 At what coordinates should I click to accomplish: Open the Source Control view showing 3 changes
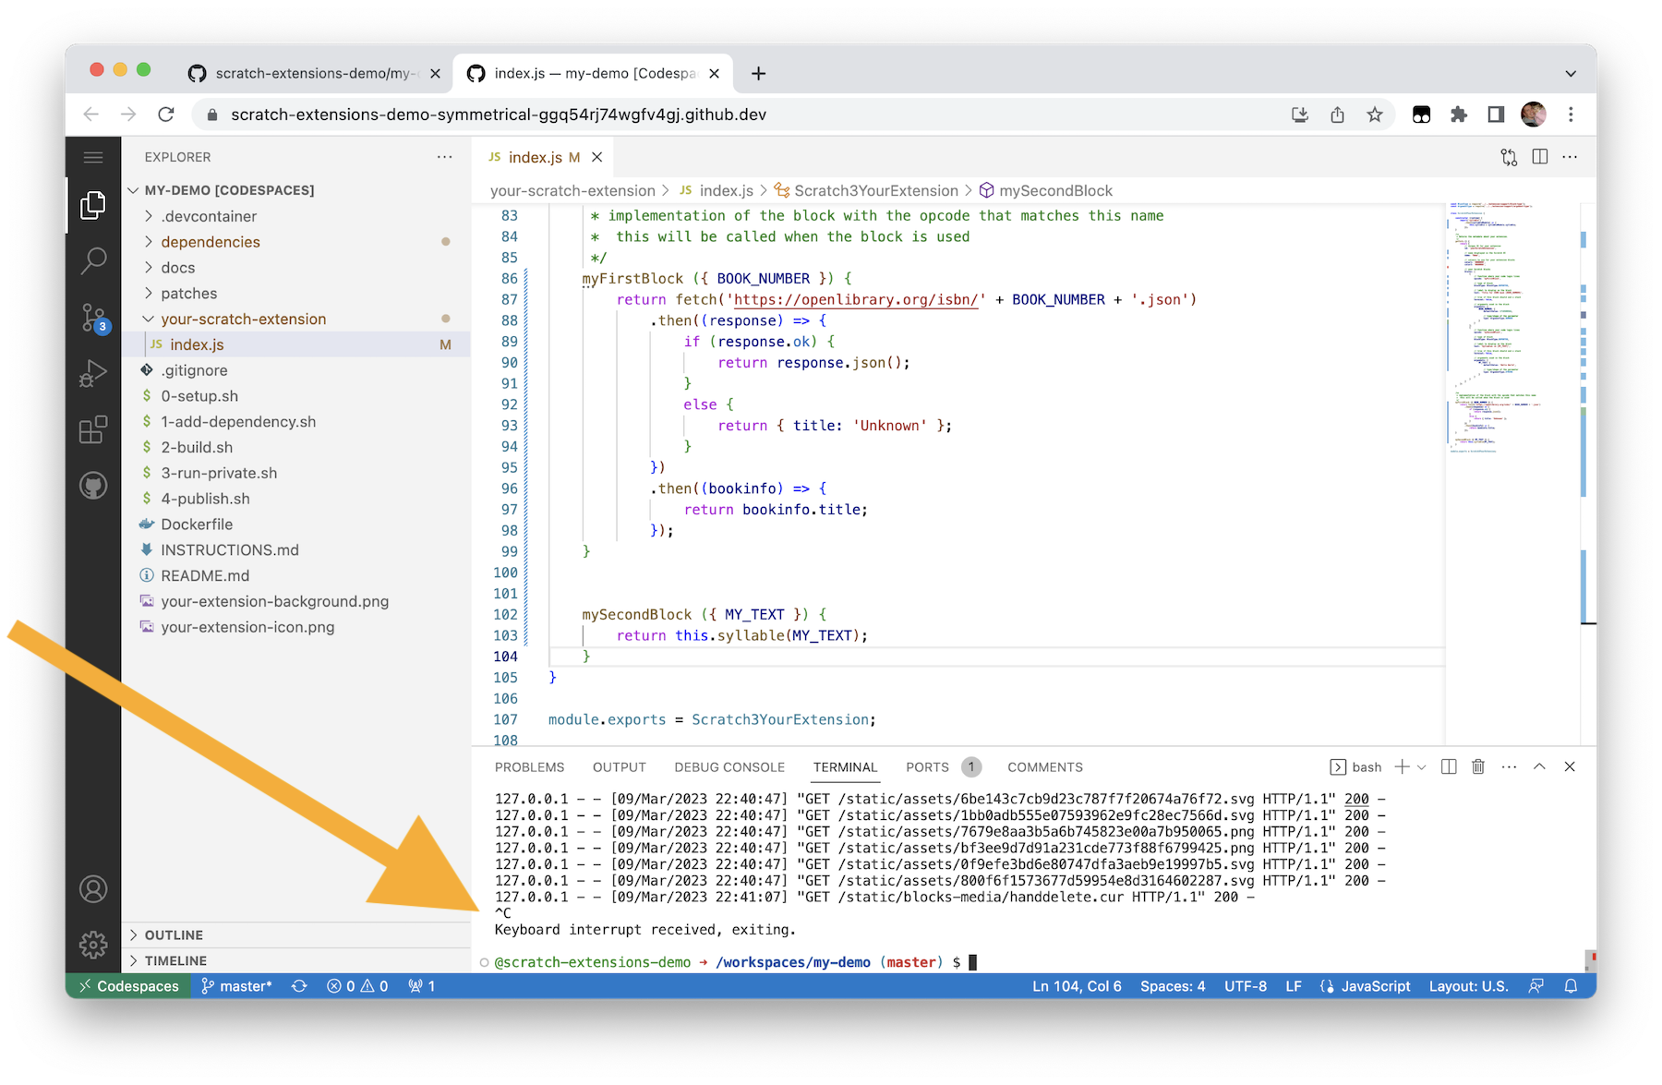click(92, 318)
